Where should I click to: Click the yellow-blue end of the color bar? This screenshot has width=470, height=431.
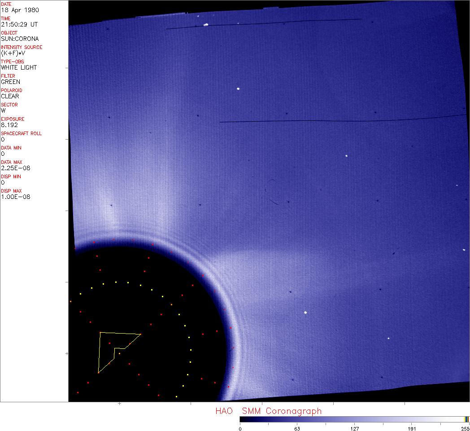pos(466,419)
